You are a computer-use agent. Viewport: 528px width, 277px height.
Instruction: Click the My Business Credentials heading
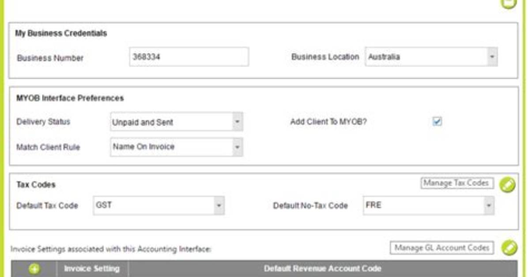61,34
